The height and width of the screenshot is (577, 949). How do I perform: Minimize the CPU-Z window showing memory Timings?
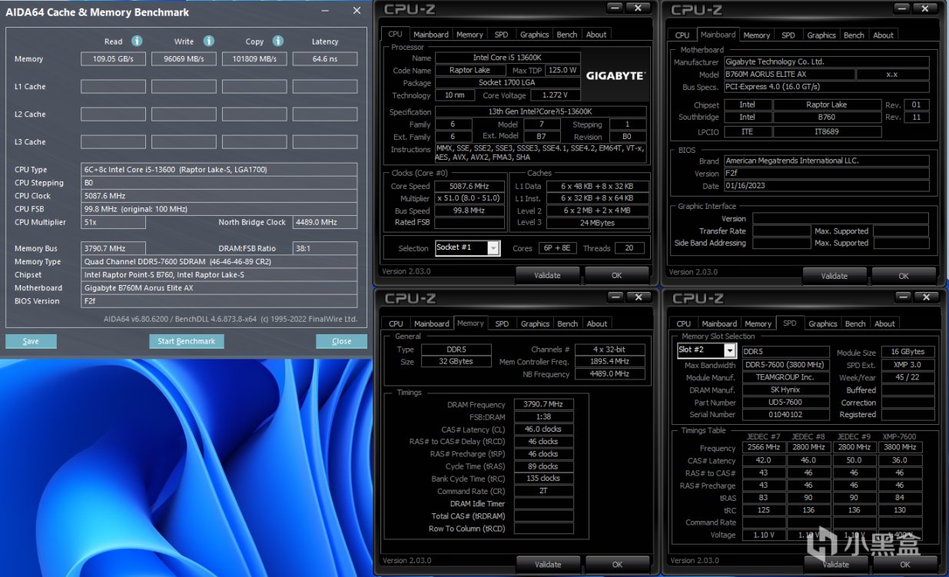(x=616, y=297)
